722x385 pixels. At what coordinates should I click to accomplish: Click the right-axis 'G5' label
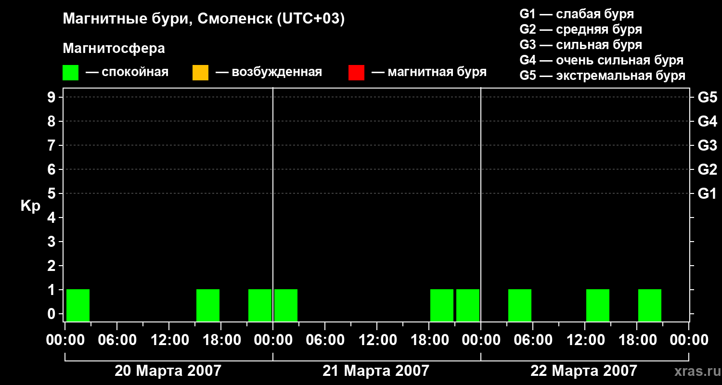coord(707,97)
